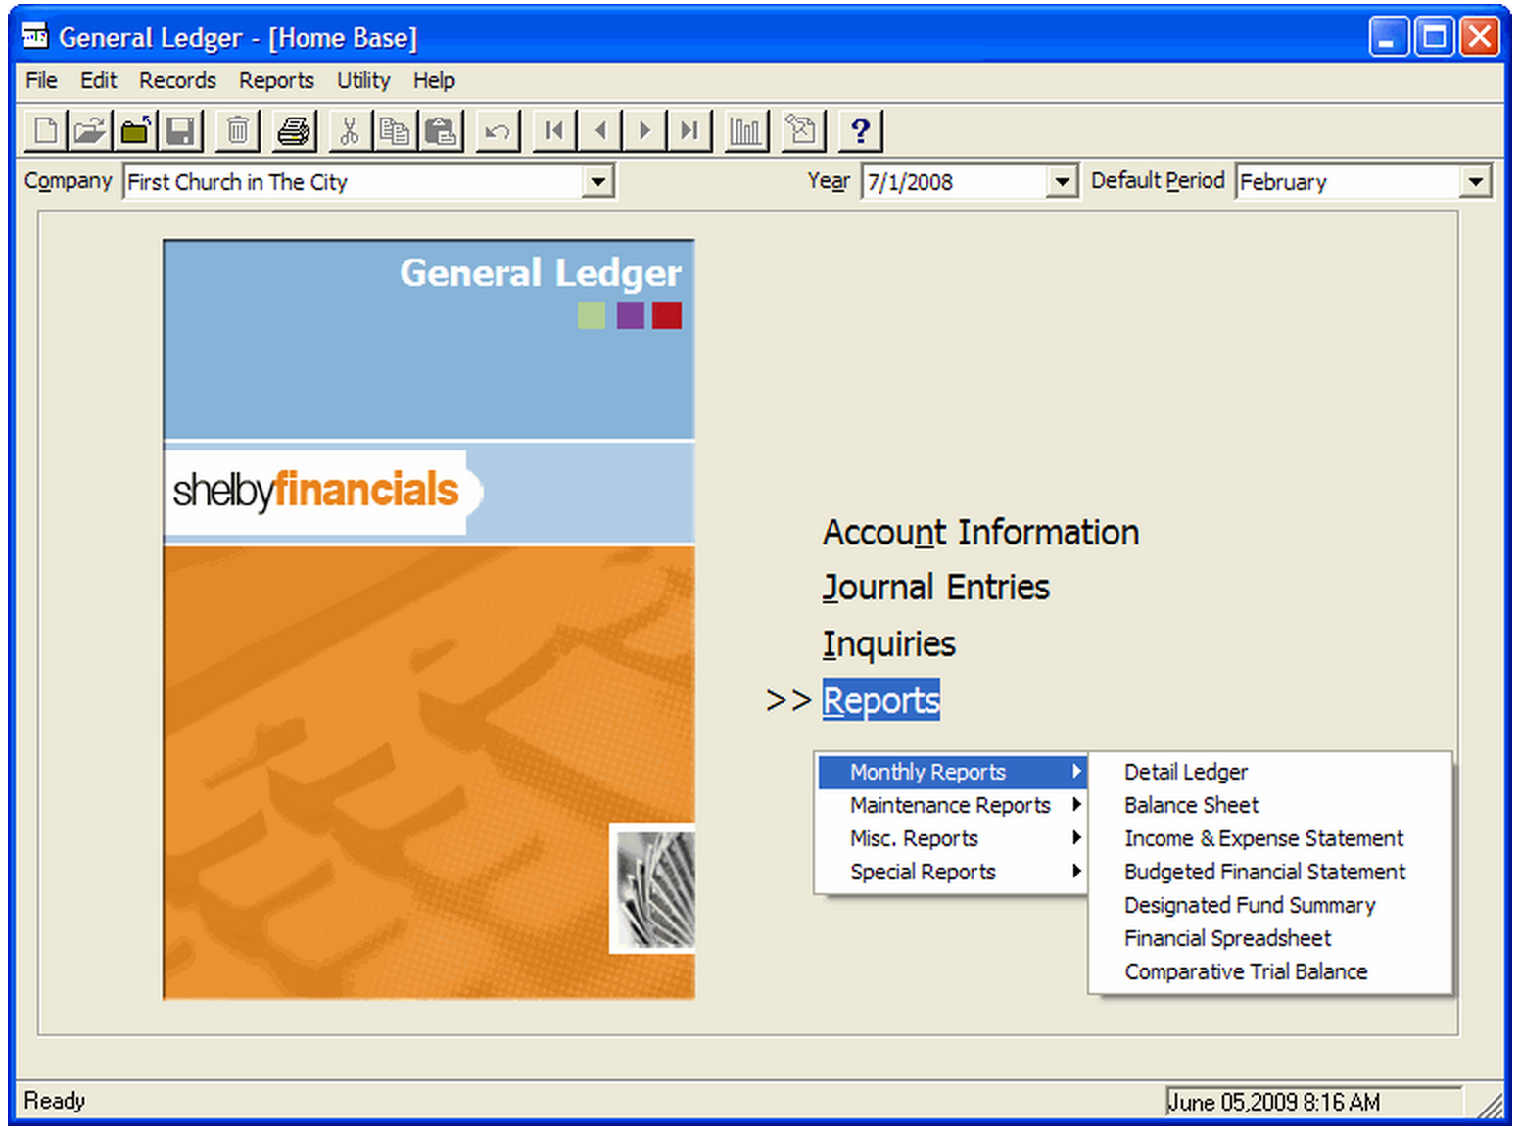Expand the Maintenance Reports submenu
The height and width of the screenshot is (1136, 1520).
tap(952, 805)
